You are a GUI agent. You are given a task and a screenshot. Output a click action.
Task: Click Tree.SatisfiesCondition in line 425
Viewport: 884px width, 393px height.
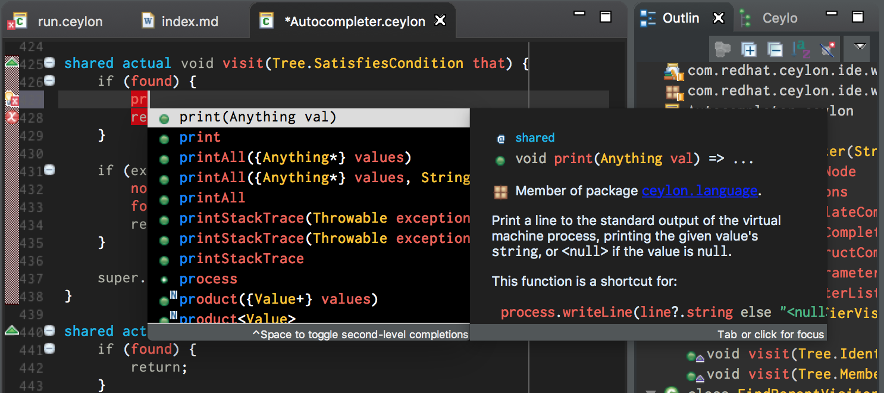click(x=368, y=63)
